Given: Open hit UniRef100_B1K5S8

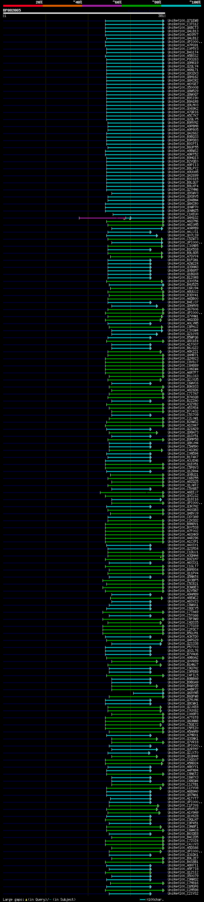Looking at the screenshot, I should [x=183, y=249].
